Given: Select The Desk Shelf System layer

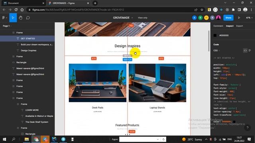Looking at the screenshot, I should pyautogui.click(x=27, y=122).
